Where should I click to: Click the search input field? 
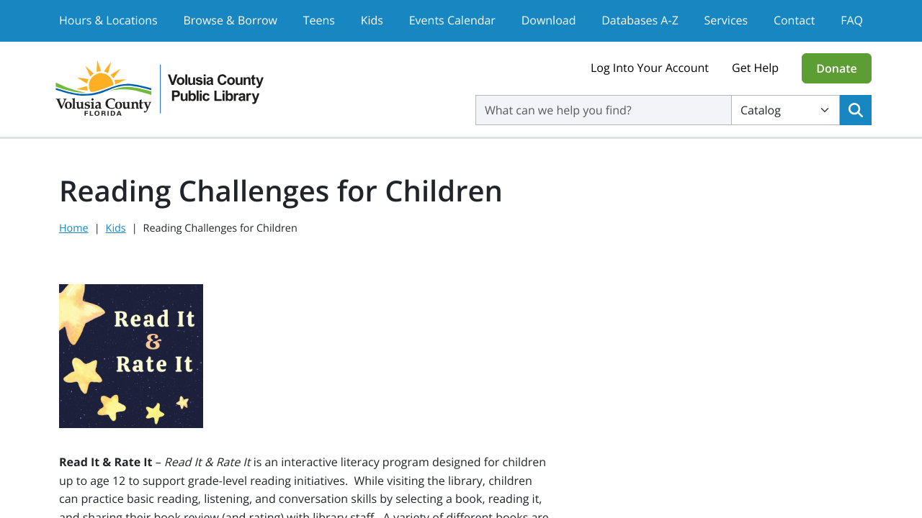[x=603, y=109]
